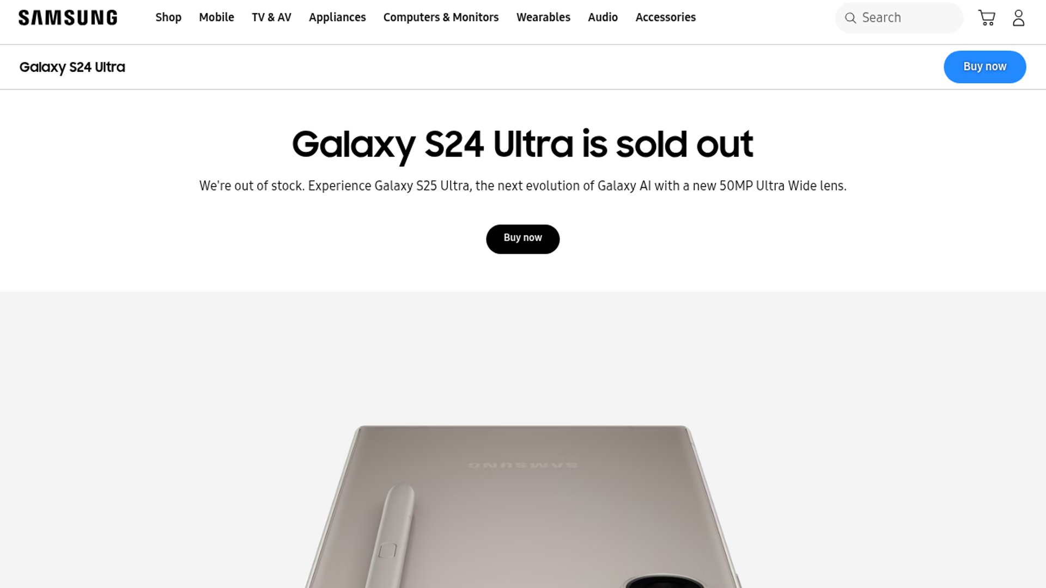Viewport: 1046px width, 588px height.
Task: Click the black Buy now button
Action: click(522, 239)
